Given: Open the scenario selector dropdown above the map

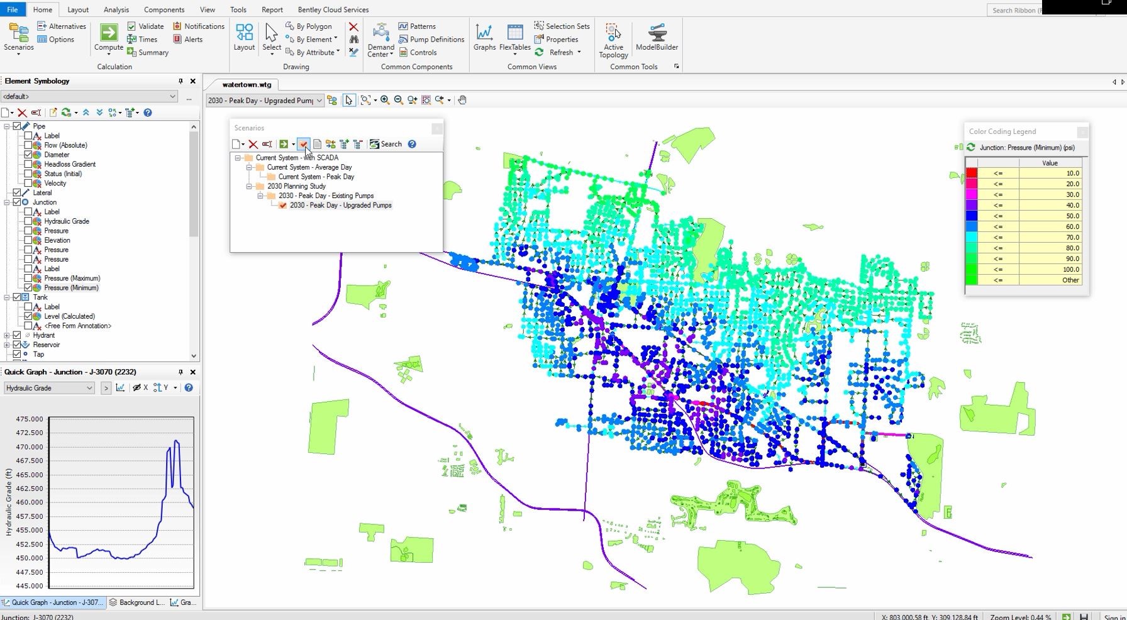Looking at the screenshot, I should pos(319,100).
